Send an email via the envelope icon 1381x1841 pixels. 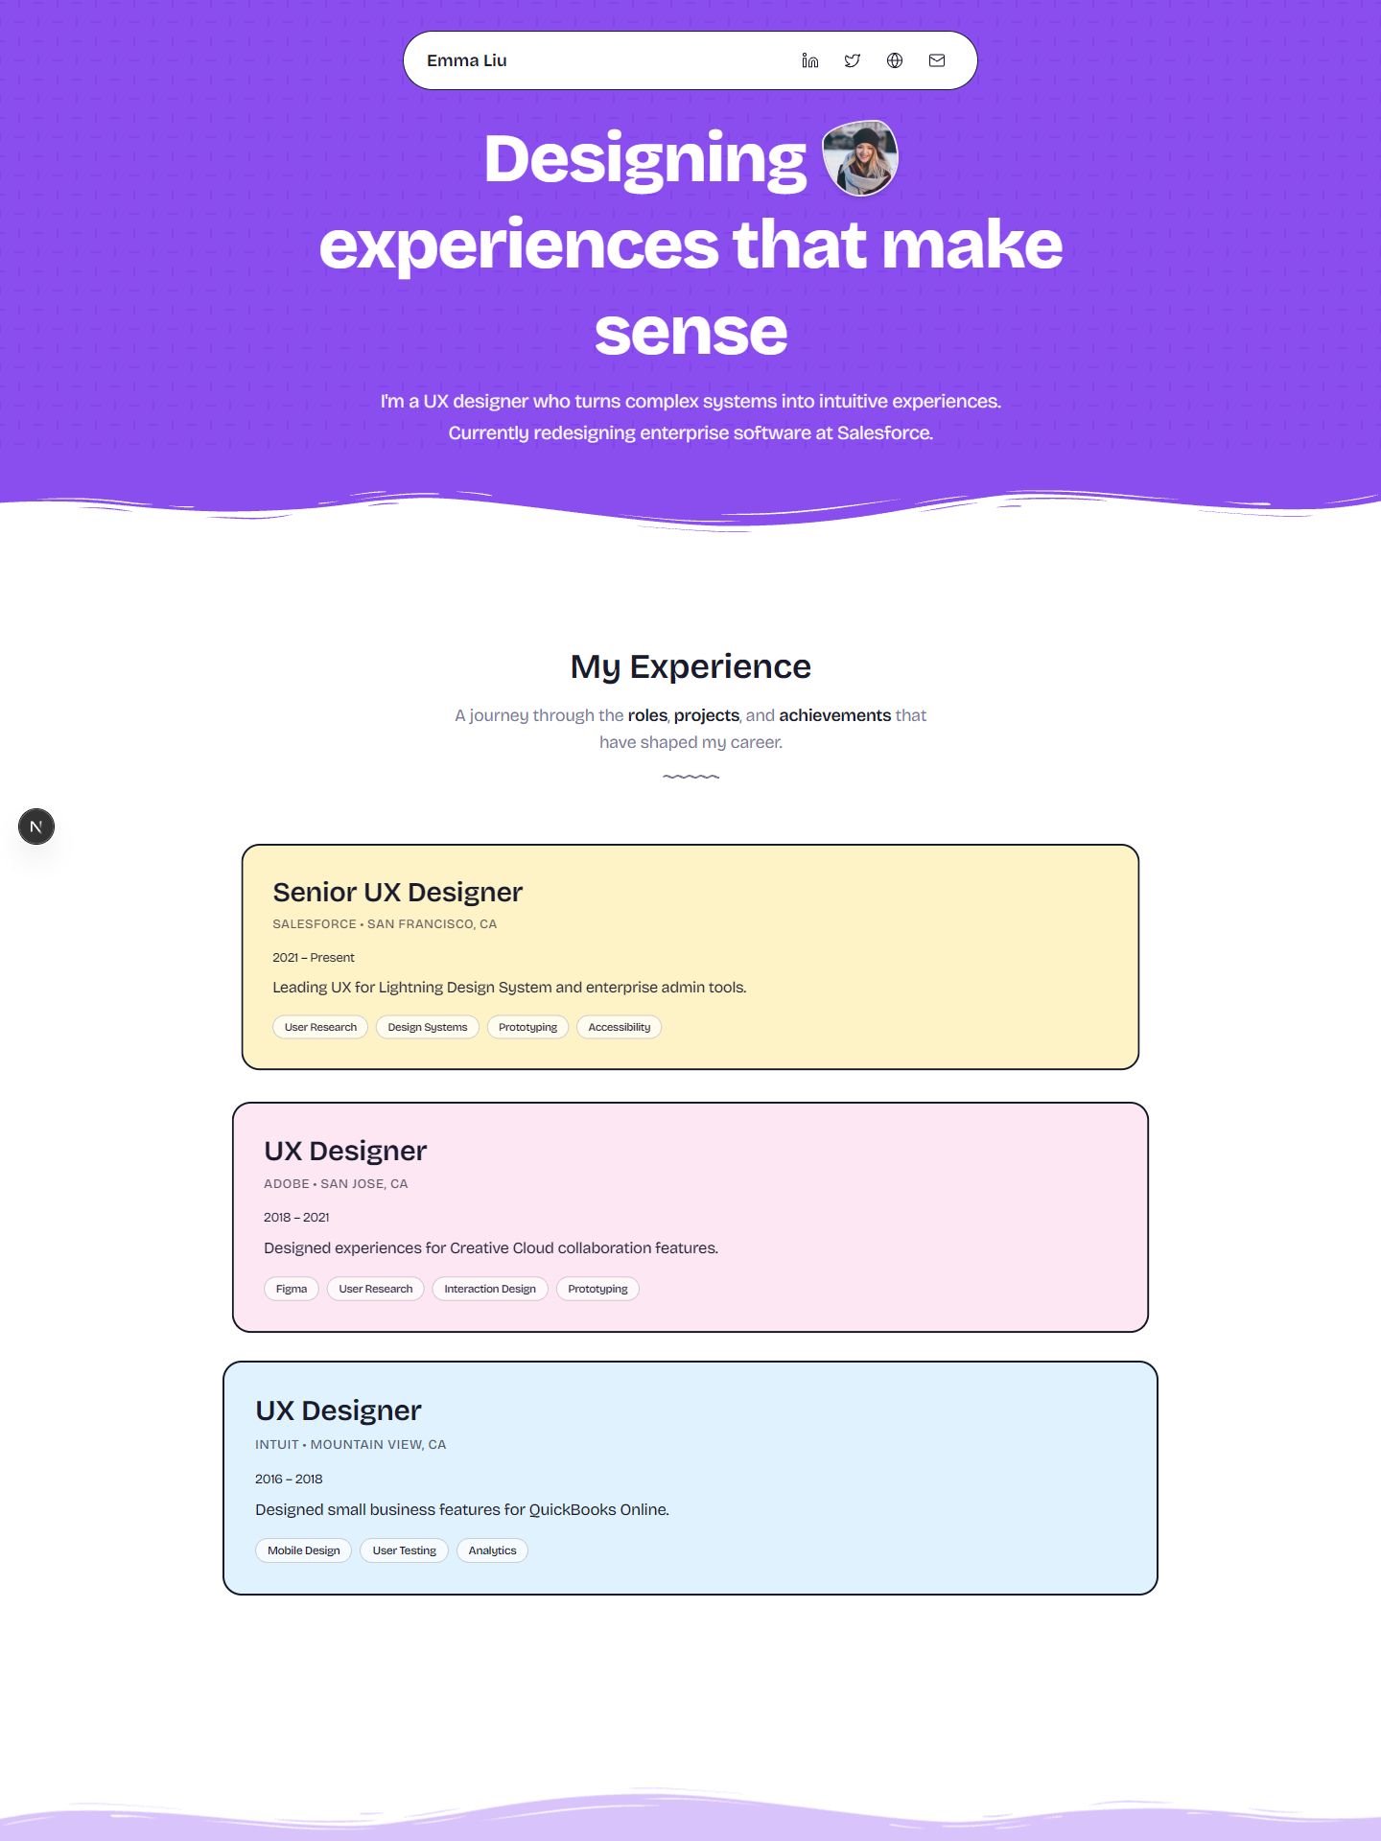(x=935, y=59)
